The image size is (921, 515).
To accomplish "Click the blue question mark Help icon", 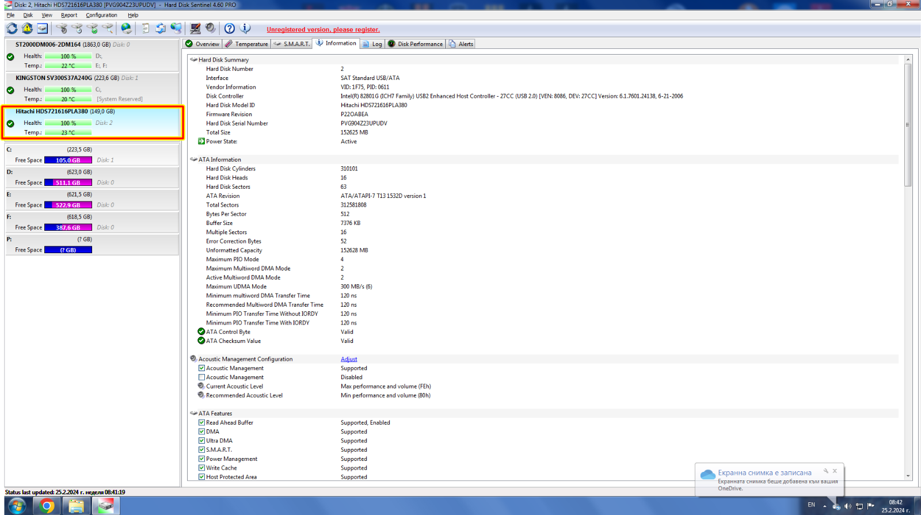I will point(230,28).
